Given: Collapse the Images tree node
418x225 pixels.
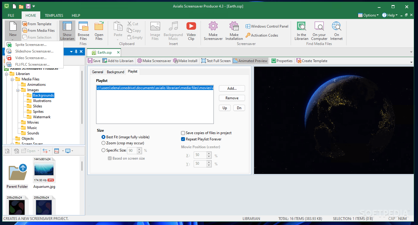Looking at the screenshot, I should click(x=18, y=90).
